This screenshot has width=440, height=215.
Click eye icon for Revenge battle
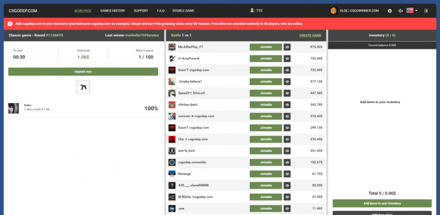(287, 174)
